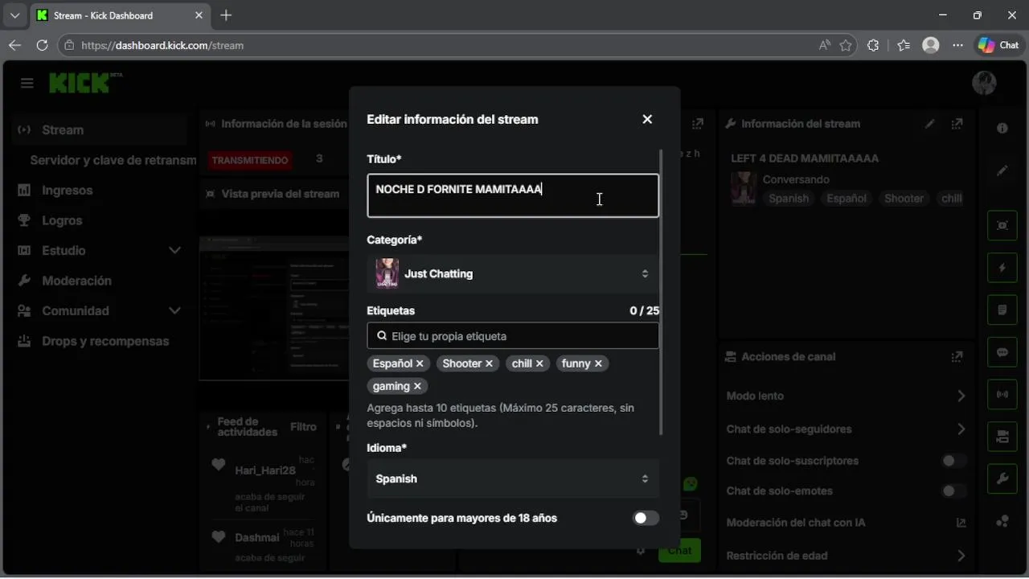Image resolution: width=1029 pixels, height=579 pixels.
Task: Toggle the stream preview widget icon
Action: (1002, 225)
